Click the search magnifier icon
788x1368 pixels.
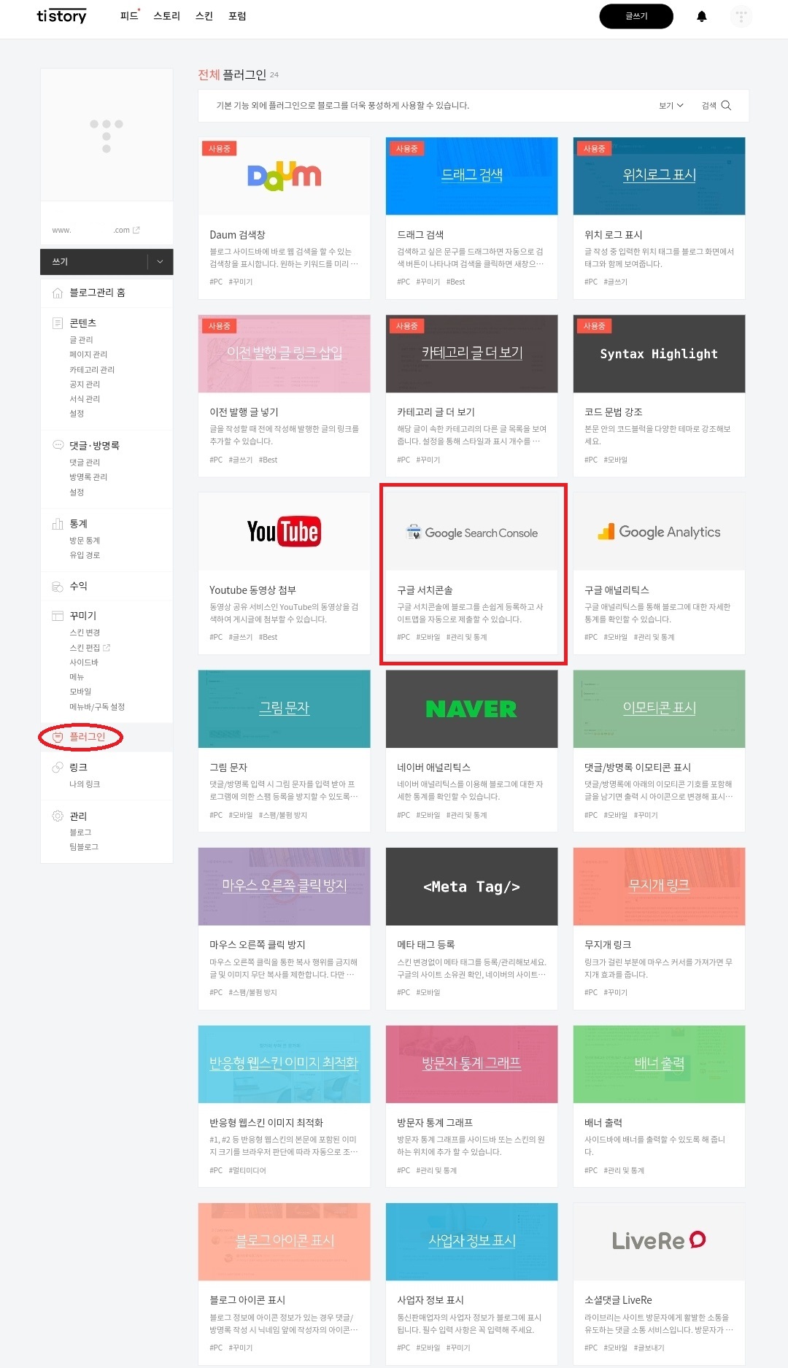point(726,105)
